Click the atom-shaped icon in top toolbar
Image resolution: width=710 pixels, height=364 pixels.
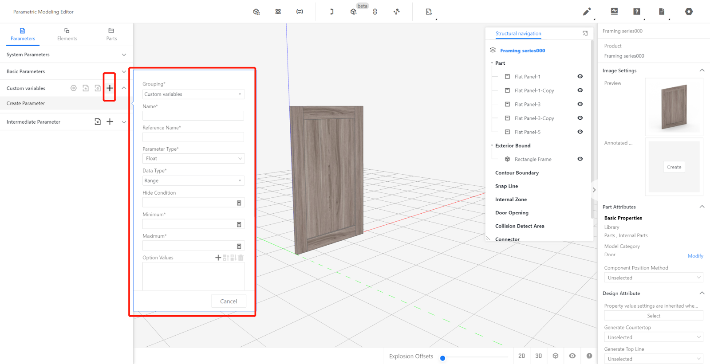[278, 12]
